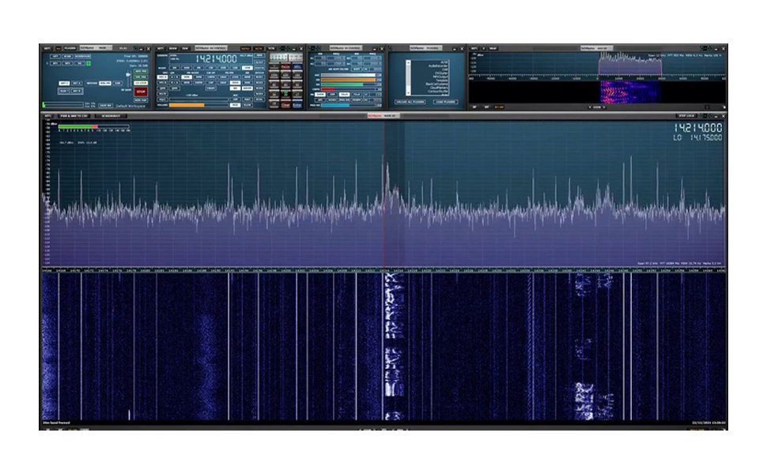Click the LOAD PLUGINS button
Screen dimensions: 767x474
pyautogui.click(x=445, y=102)
